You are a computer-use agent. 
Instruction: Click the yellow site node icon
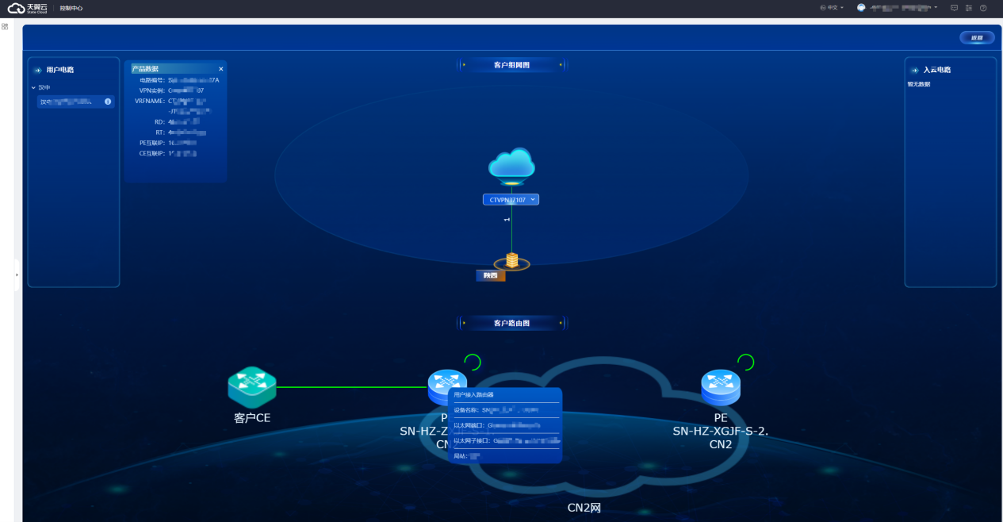pyautogui.click(x=511, y=261)
